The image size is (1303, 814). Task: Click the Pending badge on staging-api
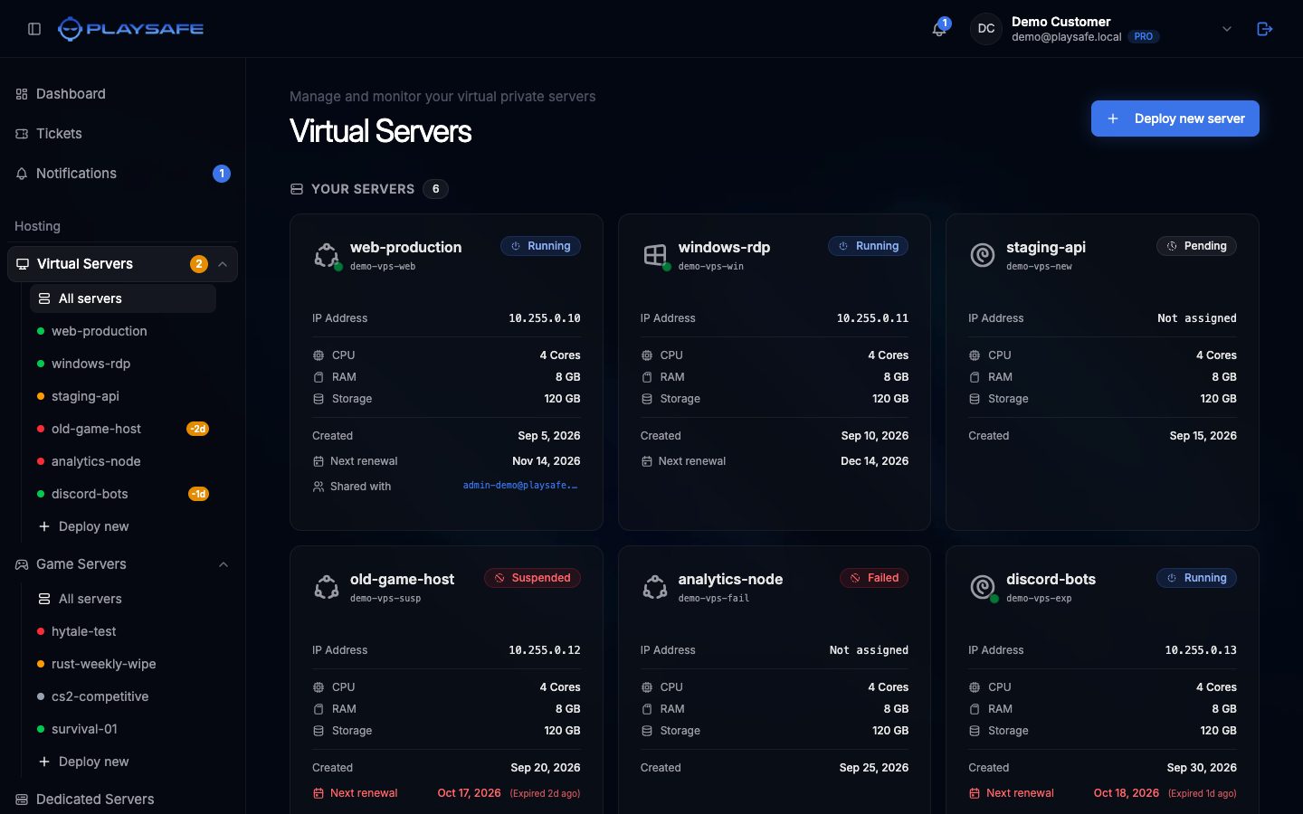[1196, 246]
